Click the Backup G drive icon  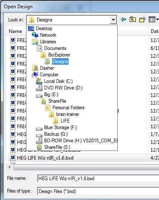(39, 135)
